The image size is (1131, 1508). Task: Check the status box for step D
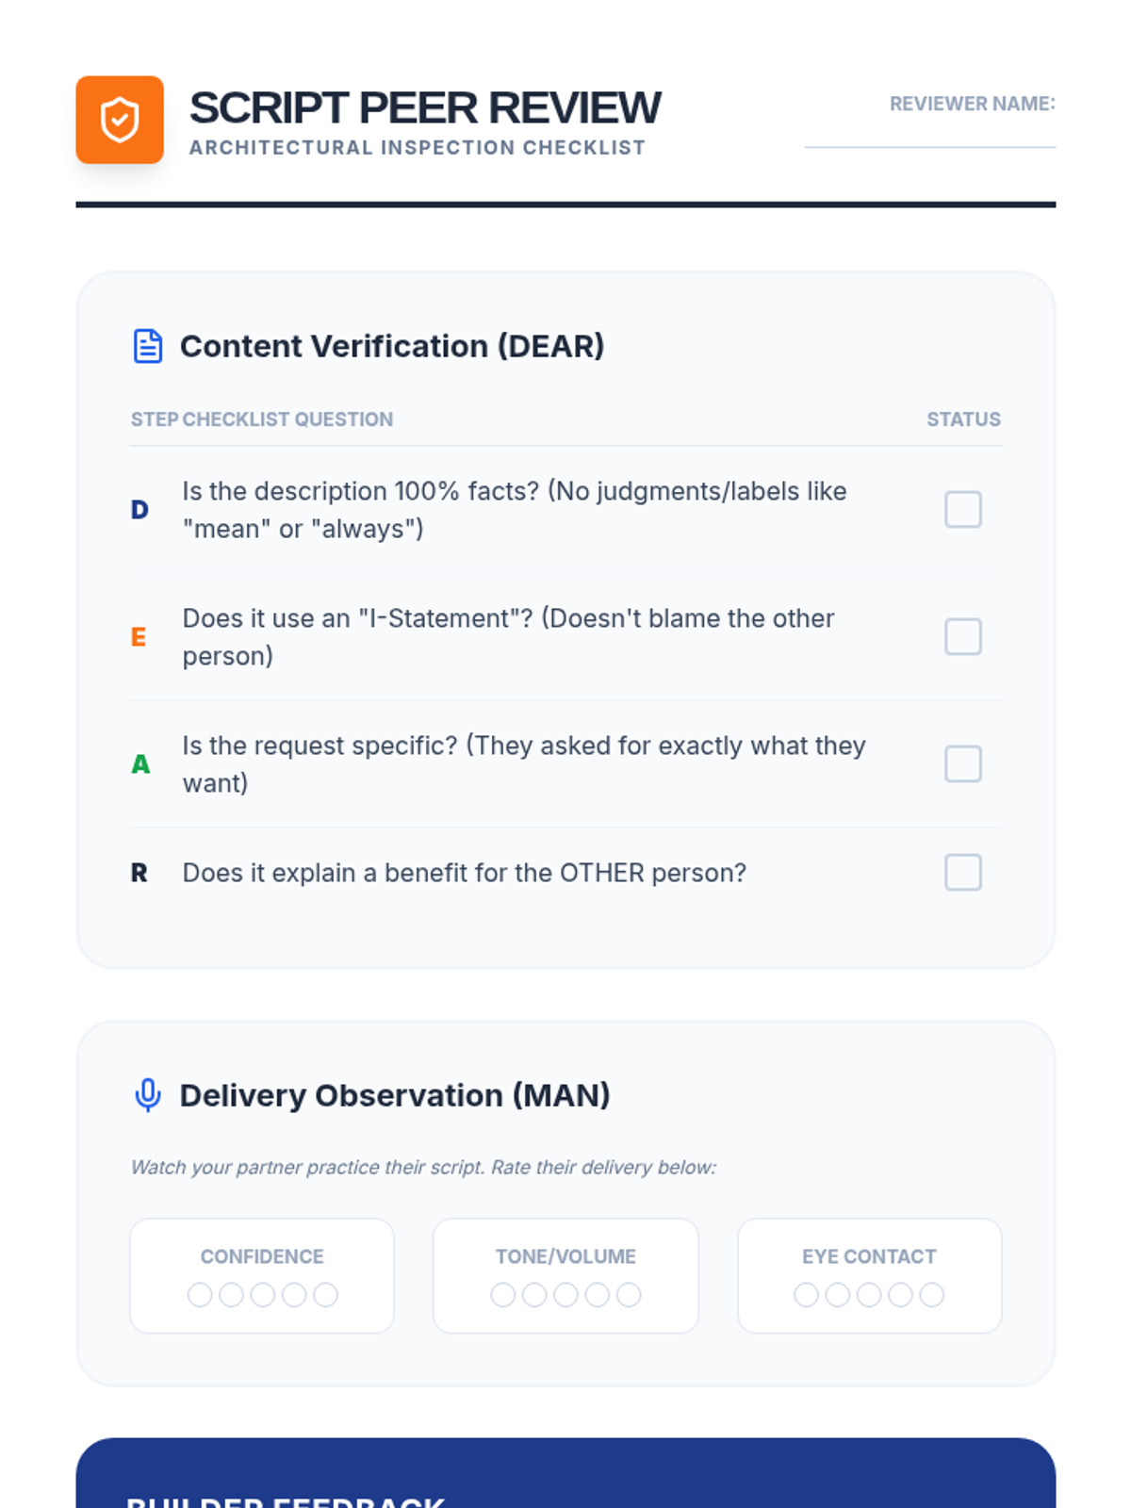point(962,510)
